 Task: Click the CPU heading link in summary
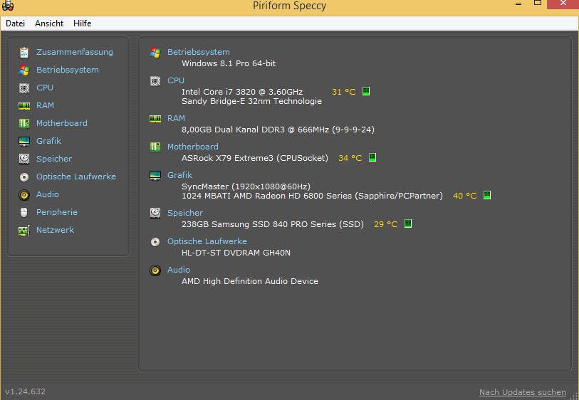176,80
